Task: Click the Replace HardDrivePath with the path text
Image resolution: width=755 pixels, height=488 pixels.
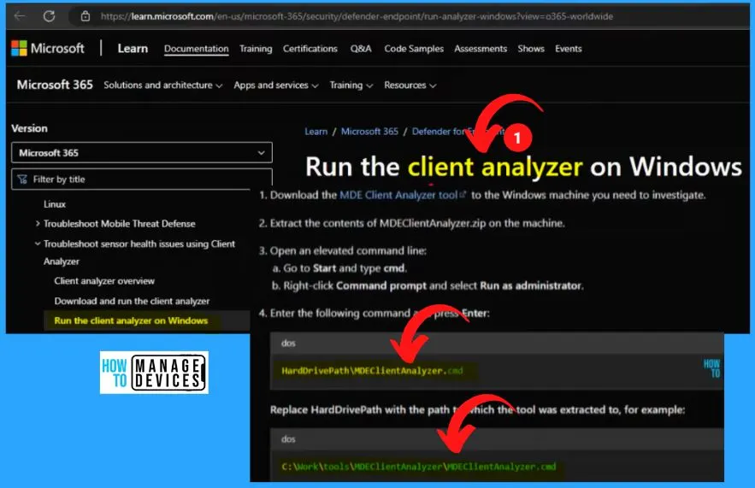Action: pyautogui.click(x=477, y=410)
